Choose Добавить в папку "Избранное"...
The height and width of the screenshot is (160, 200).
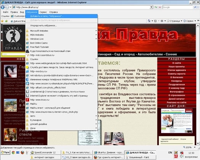(61, 16)
